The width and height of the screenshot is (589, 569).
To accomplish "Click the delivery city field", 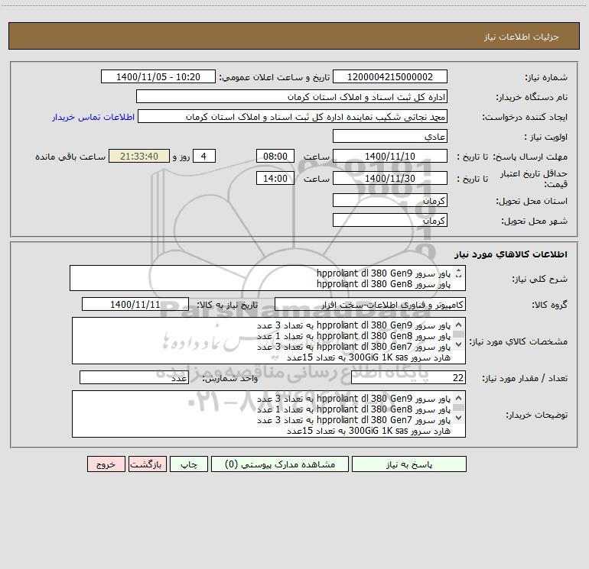I will pos(390,220).
